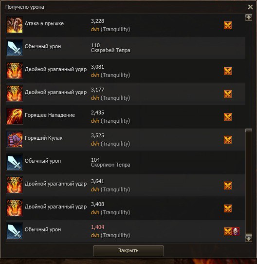The image size is (257, 264).
Task: Click the skull kill icon on last row
Action: click(236, 231)
